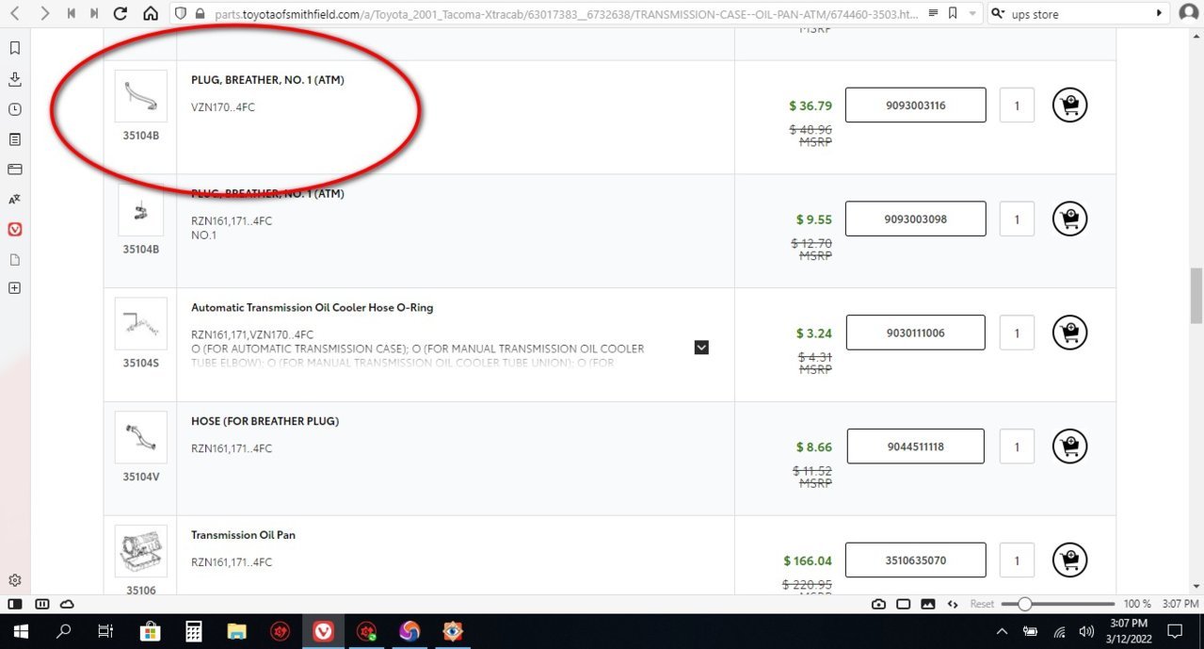Viewport: 1204px width, 649px height.
Task: Launch Calculator from the taskbar
Action: 193,631
